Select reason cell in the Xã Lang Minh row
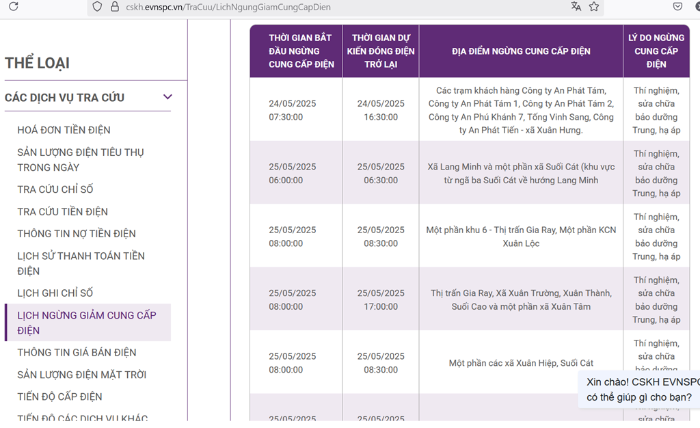 pos(656,173)
